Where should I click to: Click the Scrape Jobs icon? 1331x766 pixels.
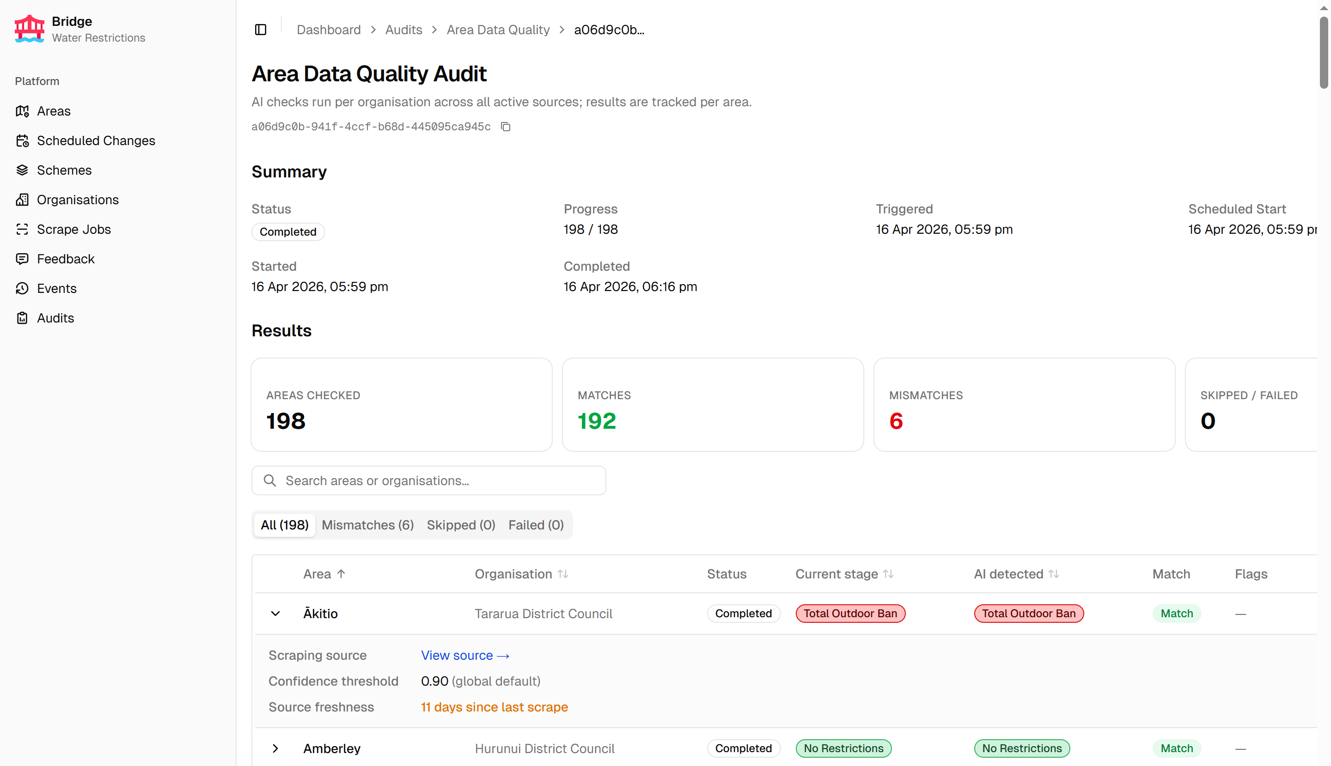[x=22, y=229]
